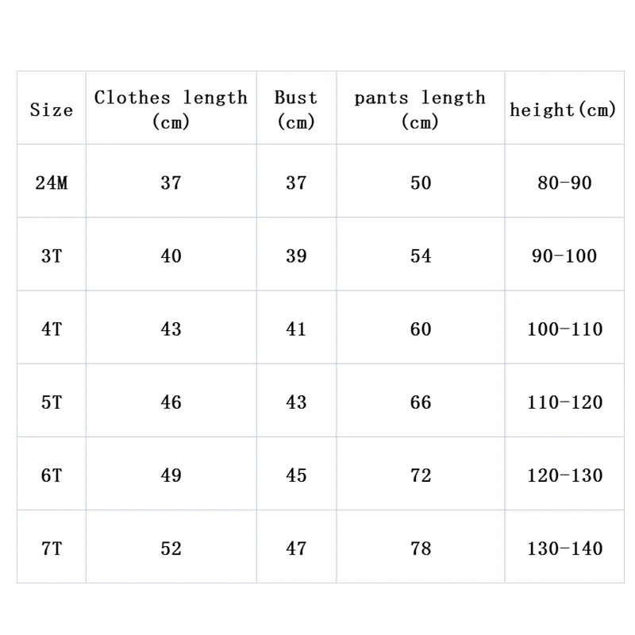This screenshot has width=635, height=635.
Task: Select pants length value 50
Action: 421,183
